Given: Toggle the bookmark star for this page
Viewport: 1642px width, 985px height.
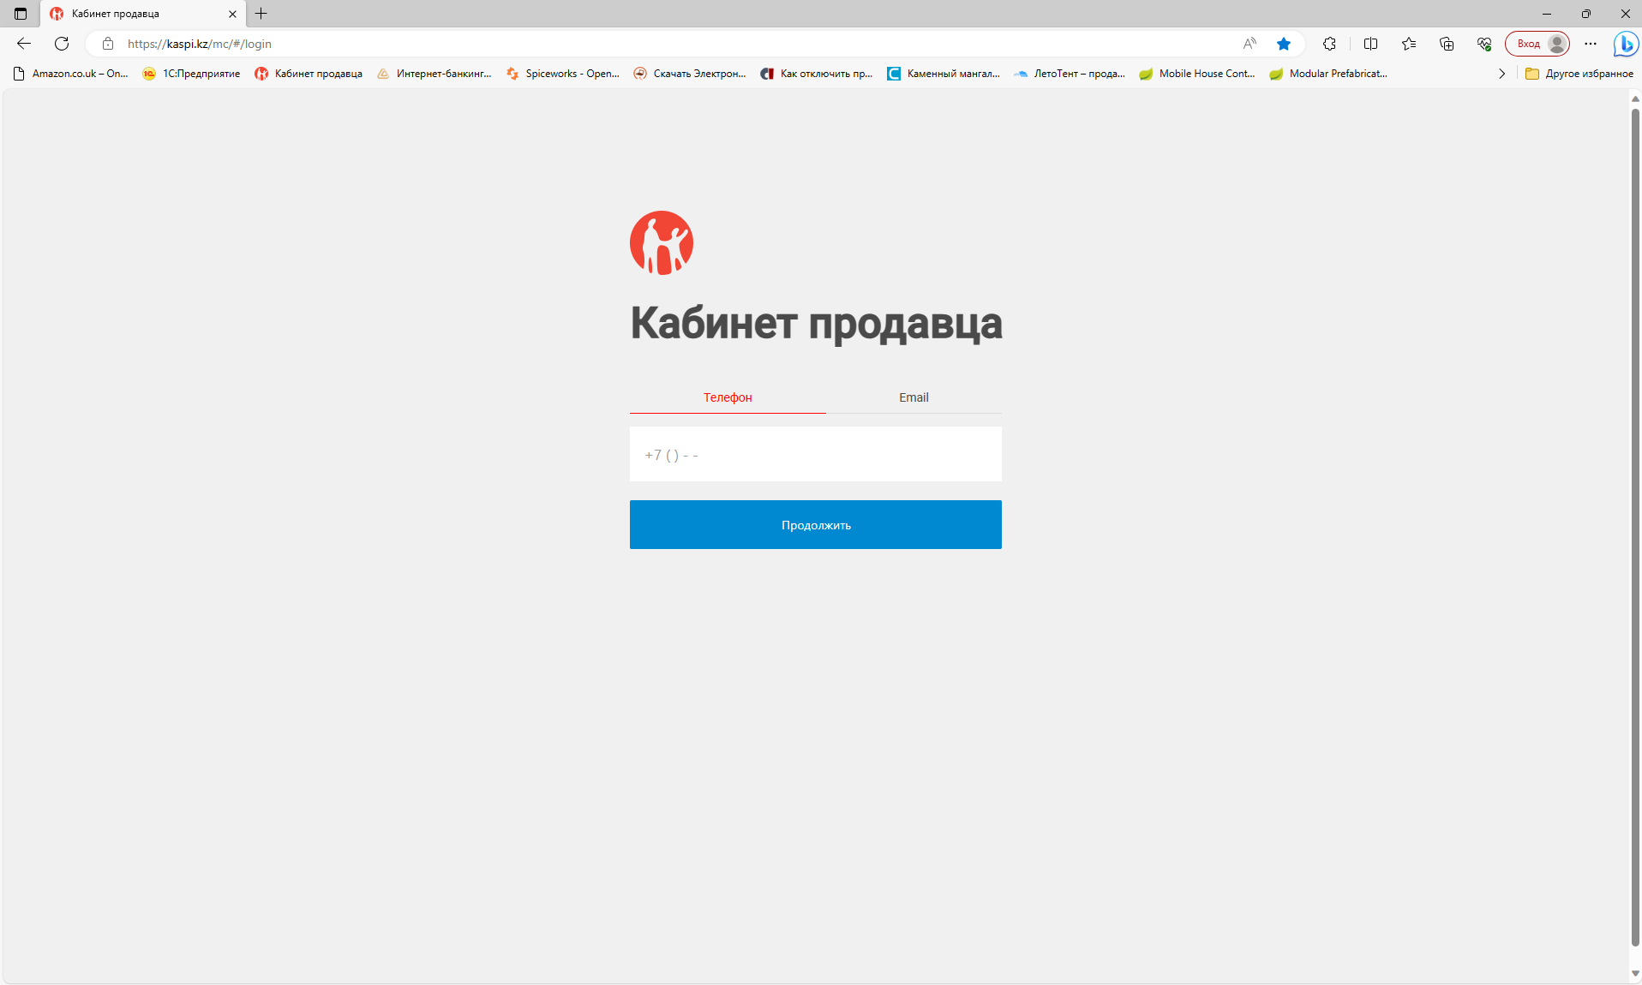Looking at the screenshot, I should 1284,43.
